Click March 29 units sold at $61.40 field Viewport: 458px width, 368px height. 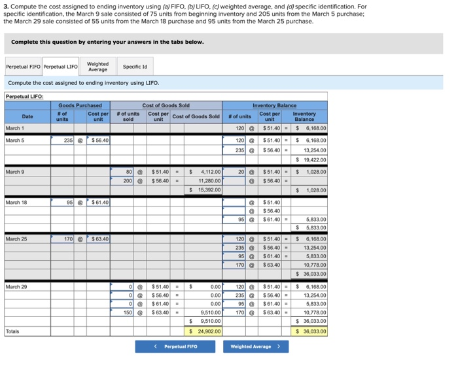pyautogui.click(x=122, y=304)
